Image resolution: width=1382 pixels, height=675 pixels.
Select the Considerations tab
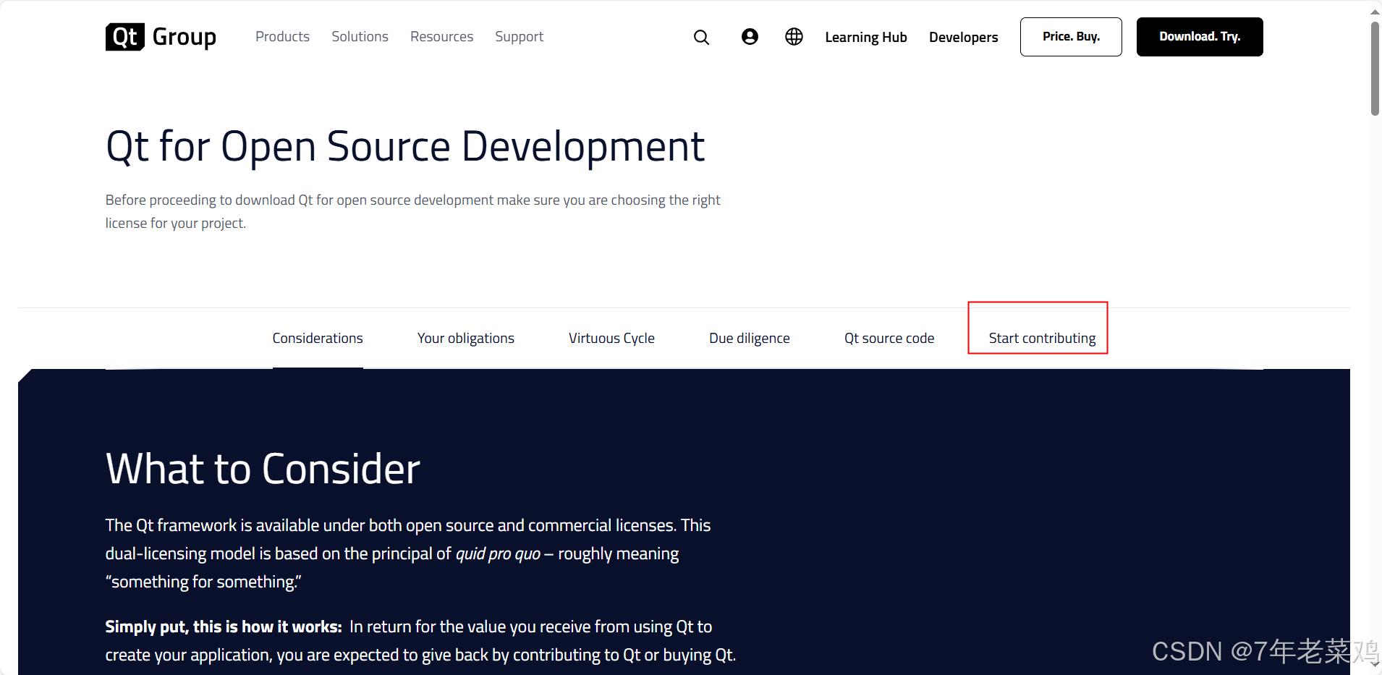[x=318, y=339]
